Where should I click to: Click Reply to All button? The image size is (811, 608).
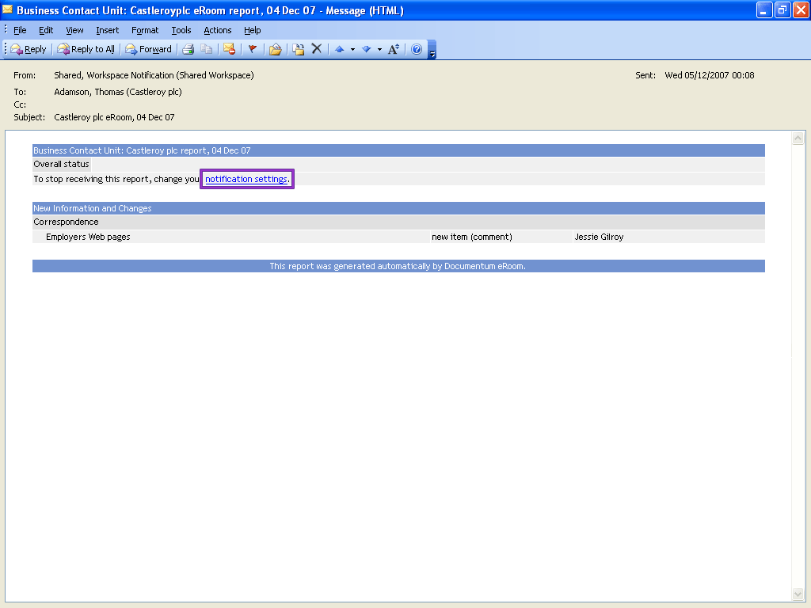(86, 49)
